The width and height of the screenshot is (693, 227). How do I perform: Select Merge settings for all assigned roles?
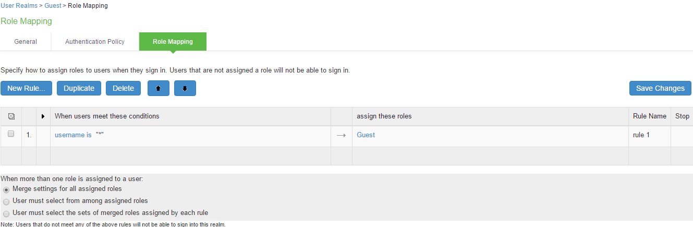6,189
